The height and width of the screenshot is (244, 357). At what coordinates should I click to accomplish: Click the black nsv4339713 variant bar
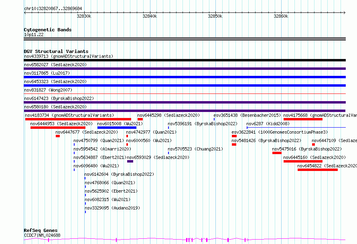tap(185, 60)
